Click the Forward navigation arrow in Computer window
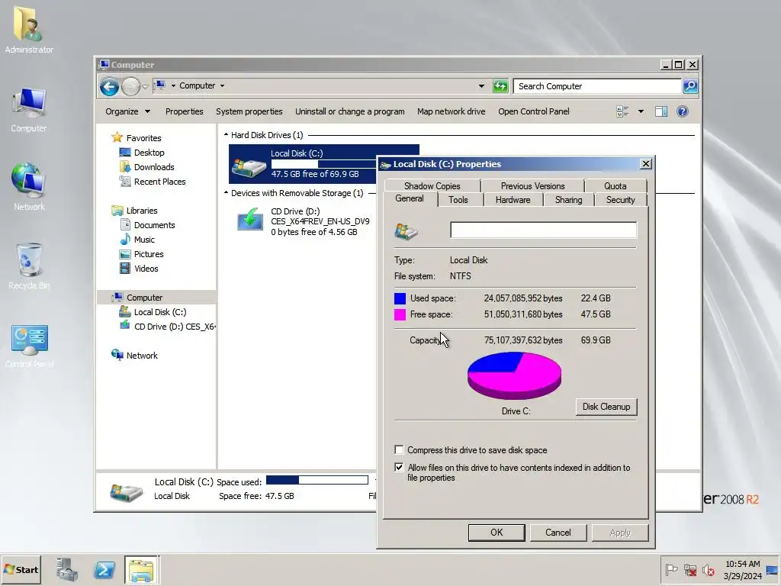The image size is (781, 586). pyautogui.click(x=130, y=87)
